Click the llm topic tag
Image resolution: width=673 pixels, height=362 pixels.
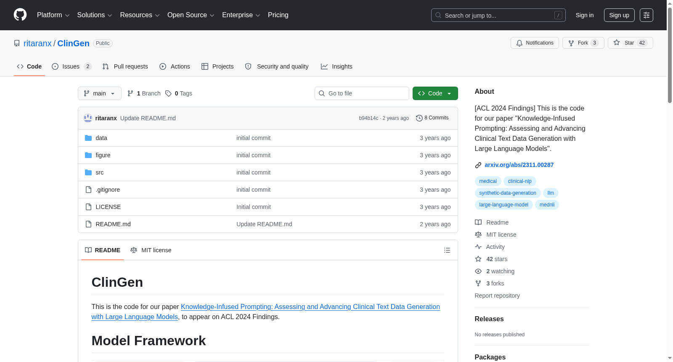pos(551,193)
